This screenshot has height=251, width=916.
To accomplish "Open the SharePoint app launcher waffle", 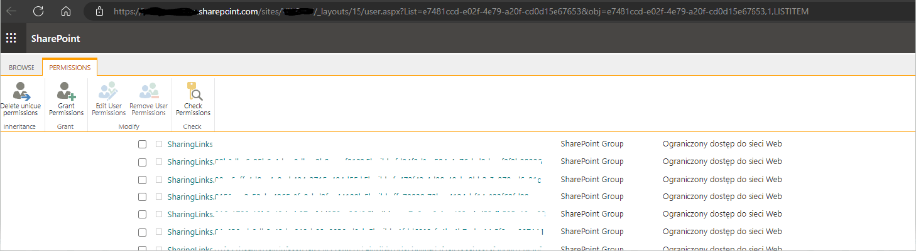I will pos(11,39).
